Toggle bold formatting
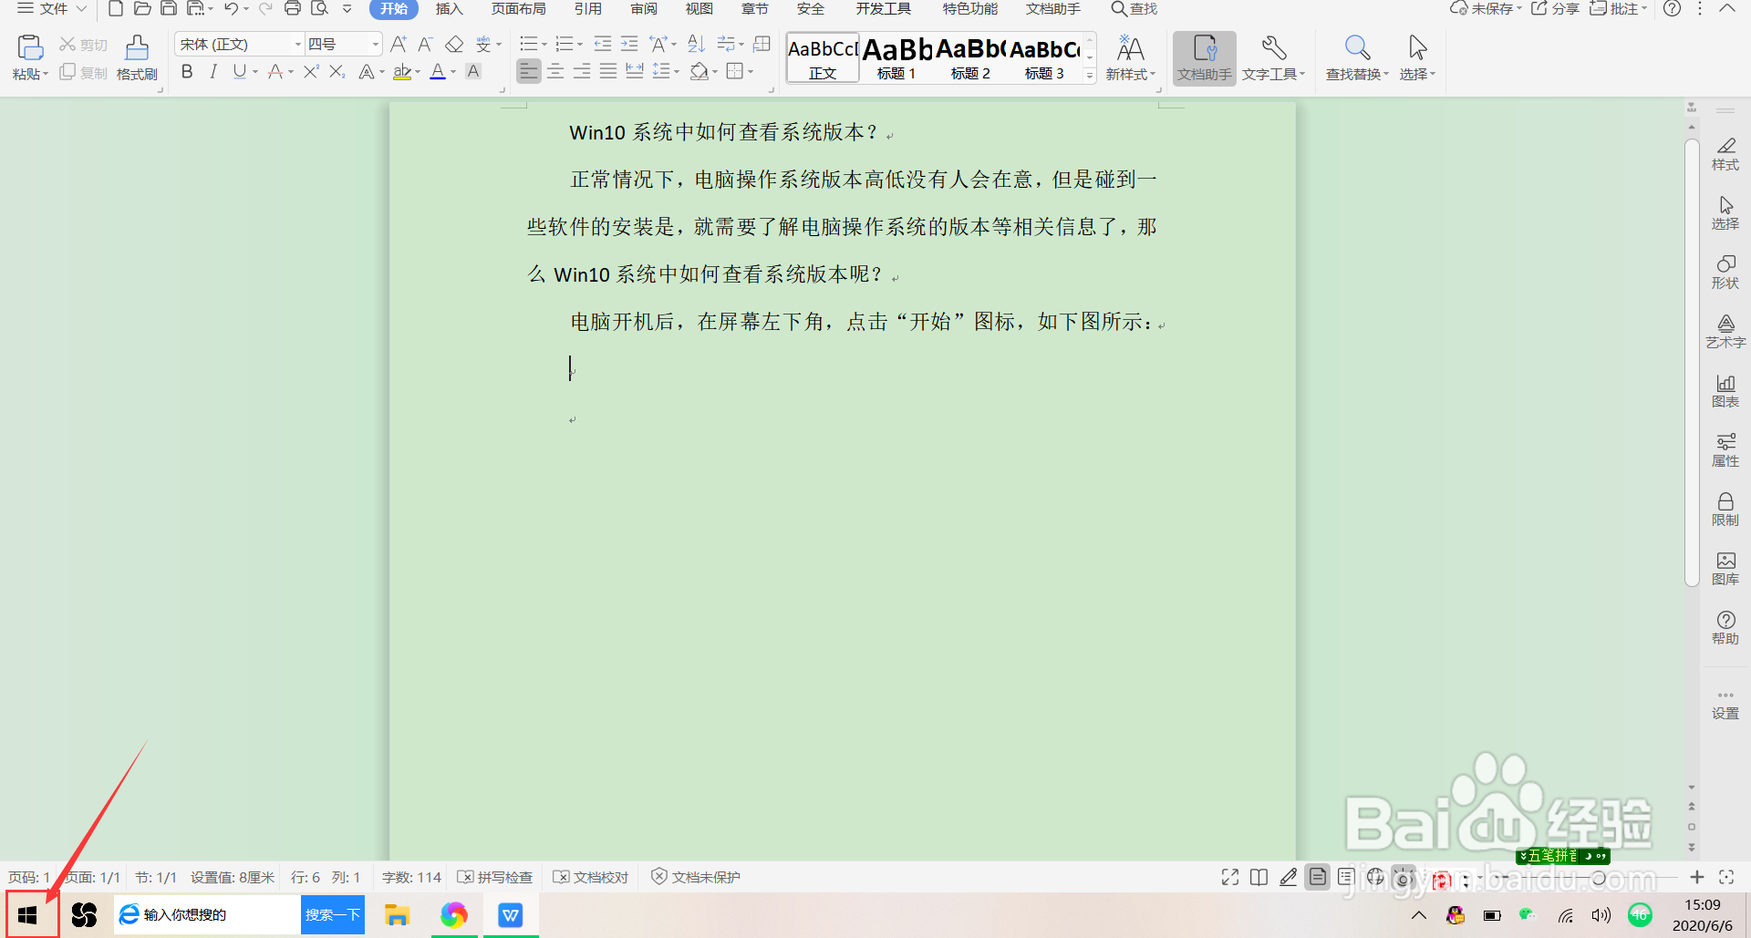 (187, 71)
